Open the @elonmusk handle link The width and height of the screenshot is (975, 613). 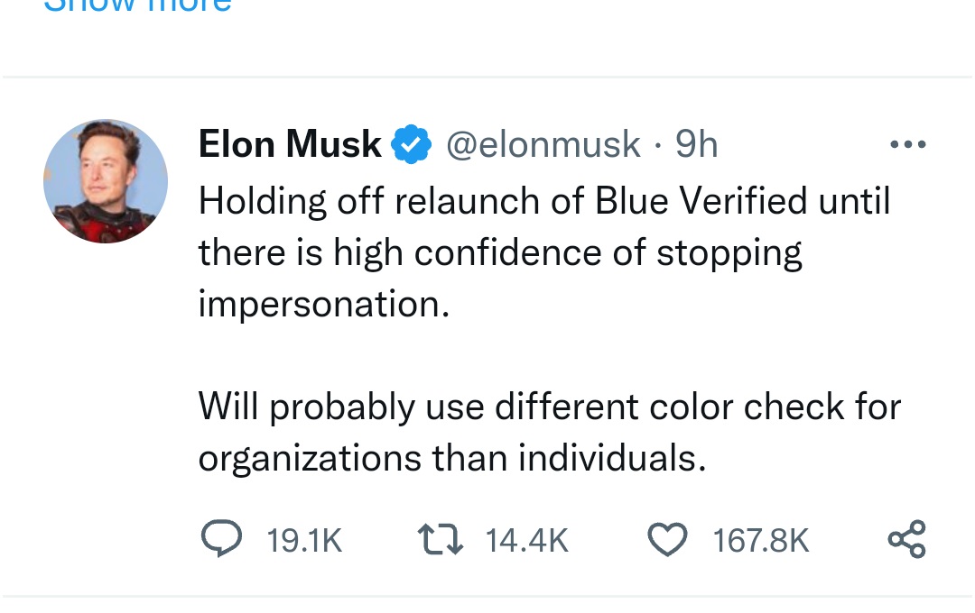pos(543,144)
